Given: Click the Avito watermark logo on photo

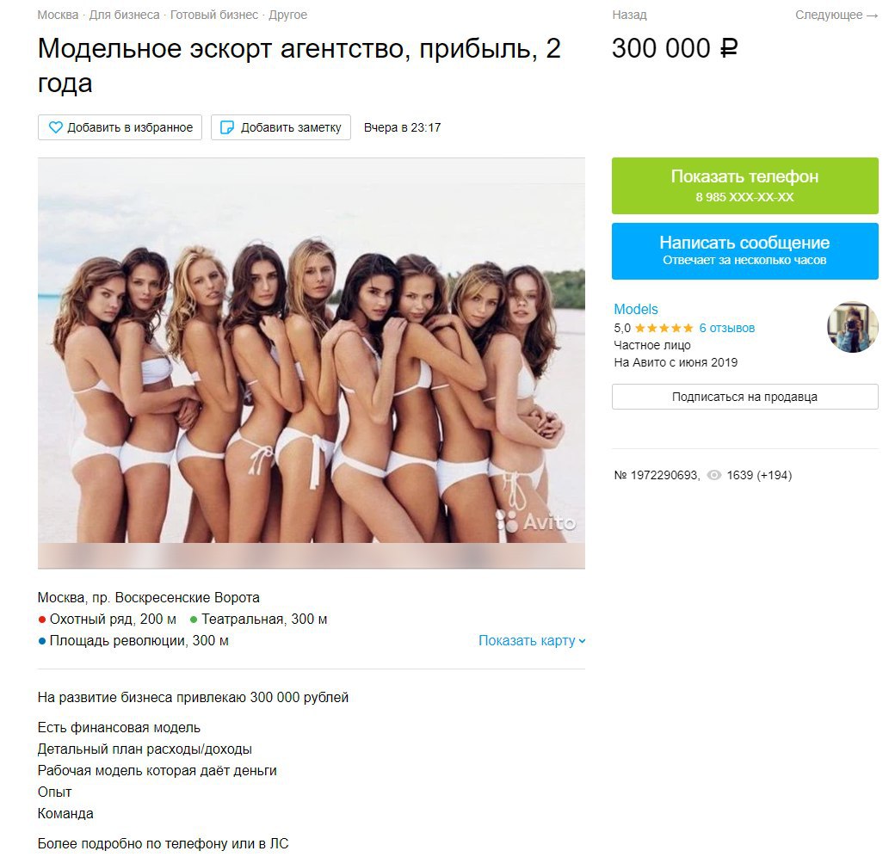Looking at the screenshot, I should (536, 521).
